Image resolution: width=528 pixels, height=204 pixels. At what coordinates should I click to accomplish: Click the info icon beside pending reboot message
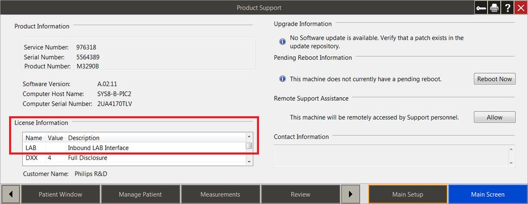click(283, 79)
